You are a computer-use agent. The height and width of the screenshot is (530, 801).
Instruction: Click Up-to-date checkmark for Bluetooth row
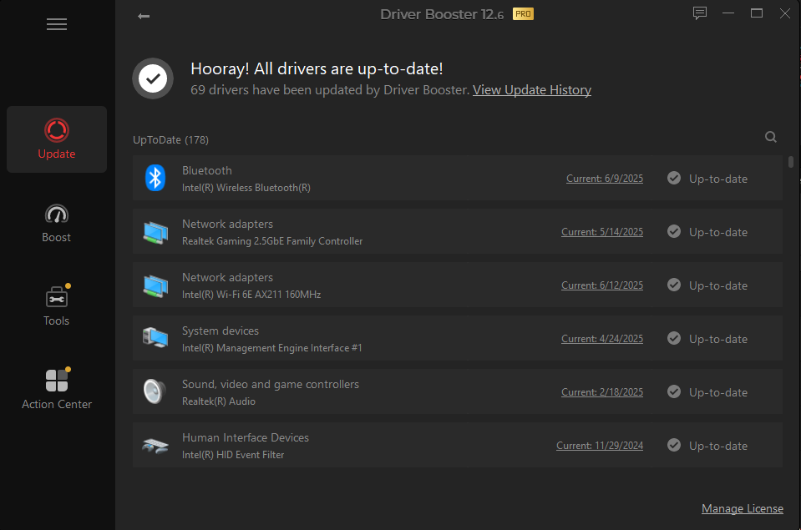click(x=674, y=178)
